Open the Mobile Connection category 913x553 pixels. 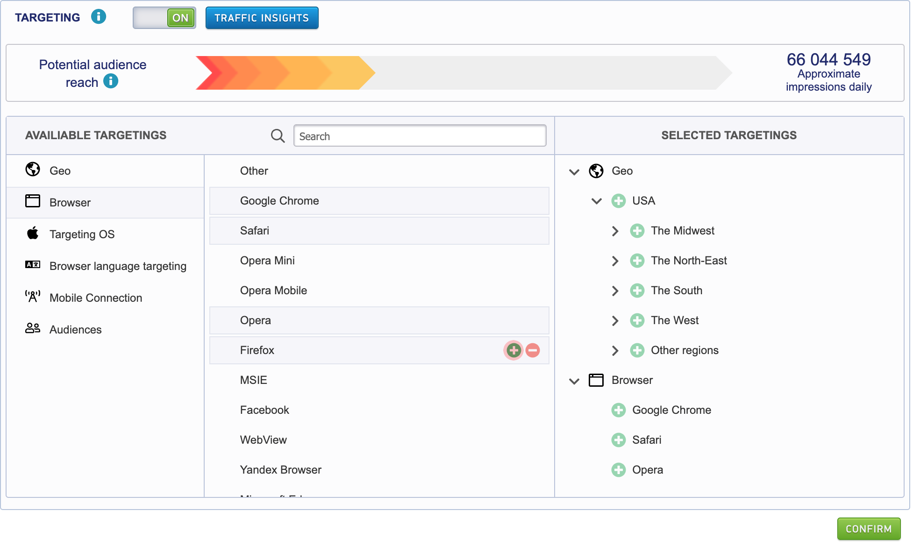tap(95, 298)
